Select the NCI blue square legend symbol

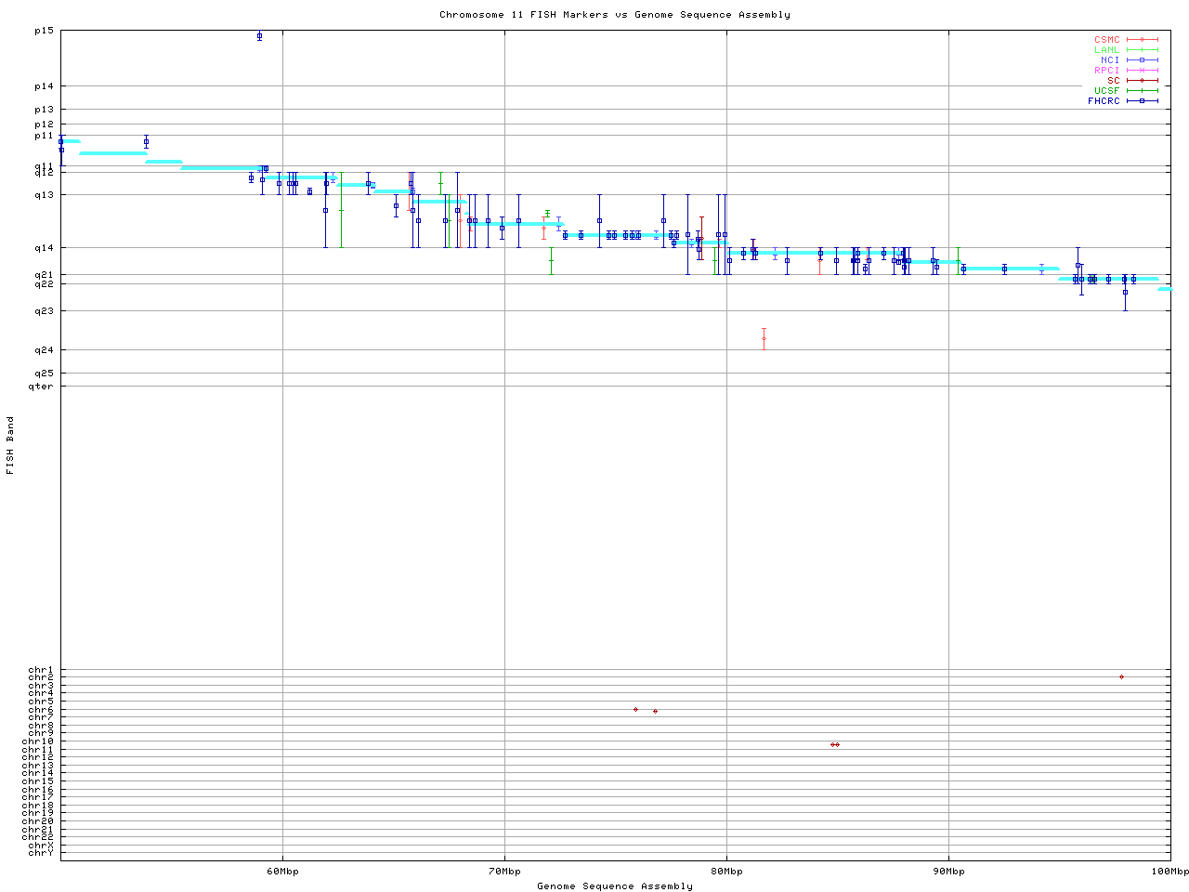[1142, 60]
